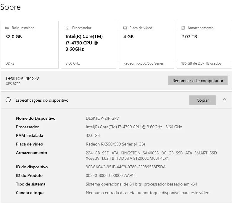Viewport: 232px width, 203px height.
Task: Click the RAM memory chip icon
Action: point(7,28)
